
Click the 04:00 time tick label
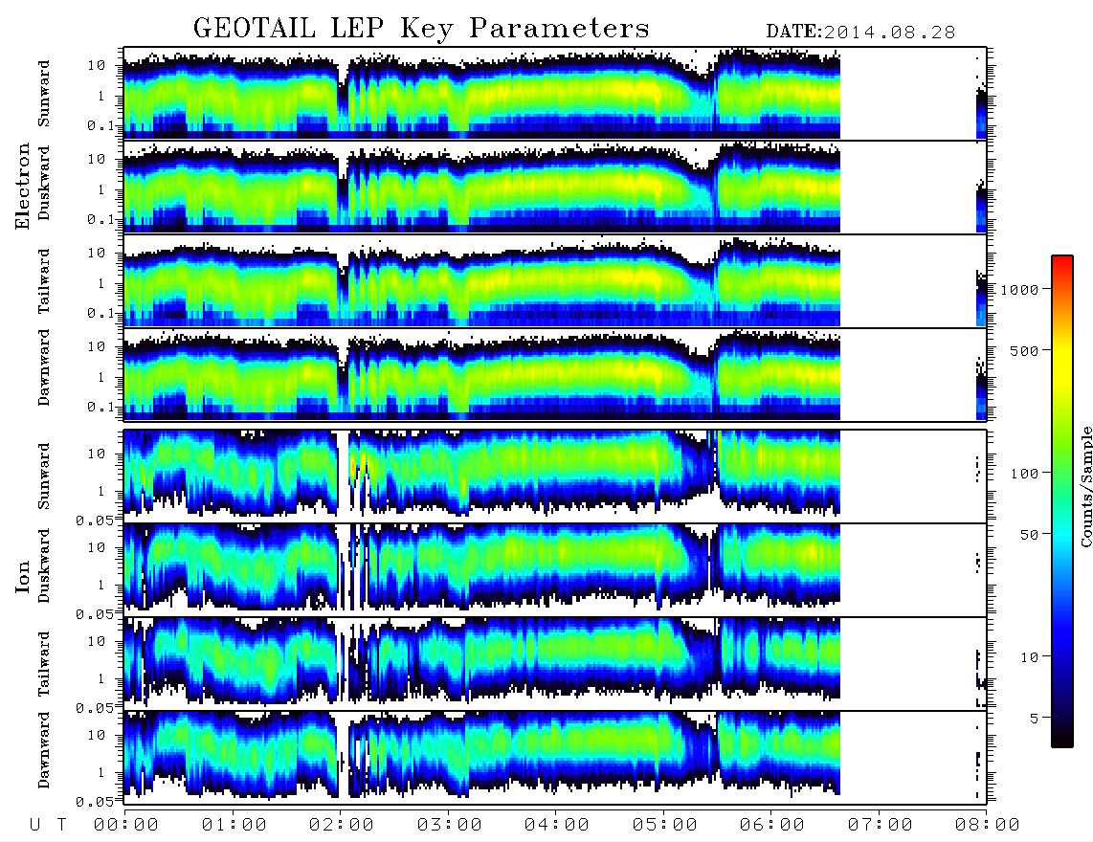(x=557, y=826)
